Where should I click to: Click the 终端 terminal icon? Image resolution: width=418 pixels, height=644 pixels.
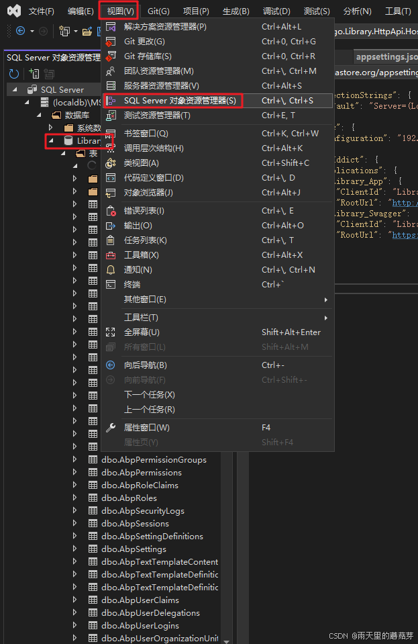point(111,285)
